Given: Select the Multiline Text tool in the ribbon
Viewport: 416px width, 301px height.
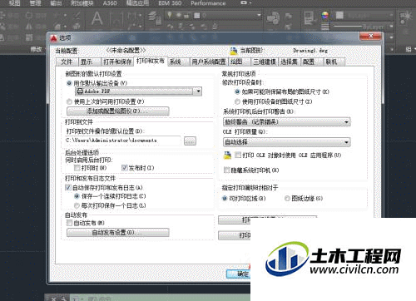Looking at the screenshot, I should coord(97,18).
